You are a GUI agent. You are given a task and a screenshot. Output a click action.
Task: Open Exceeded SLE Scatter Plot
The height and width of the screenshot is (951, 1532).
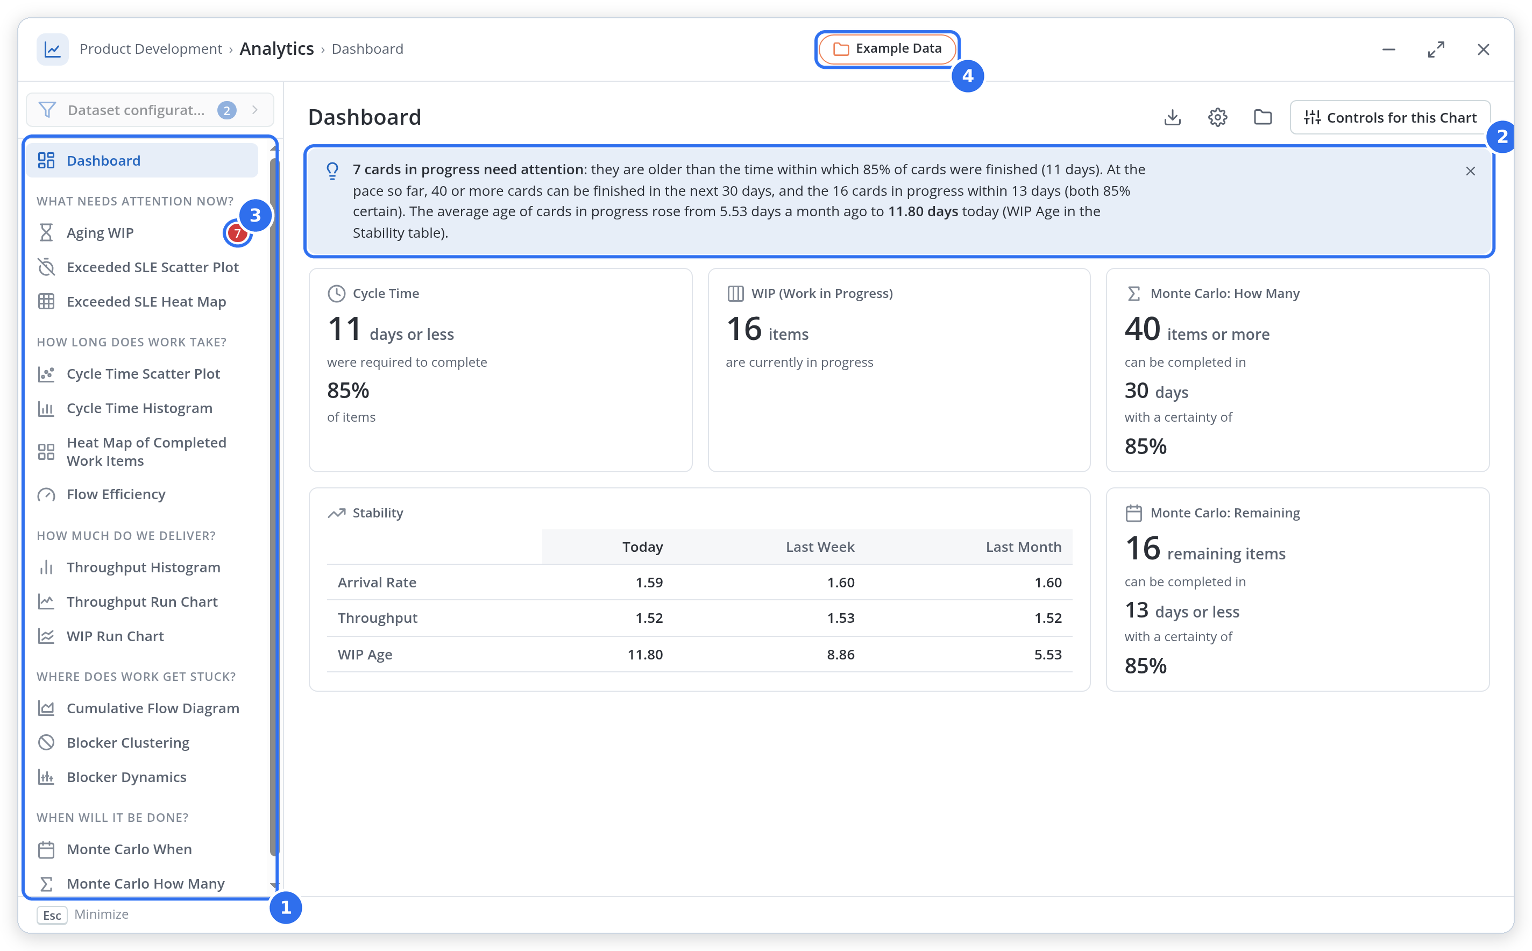143,267
